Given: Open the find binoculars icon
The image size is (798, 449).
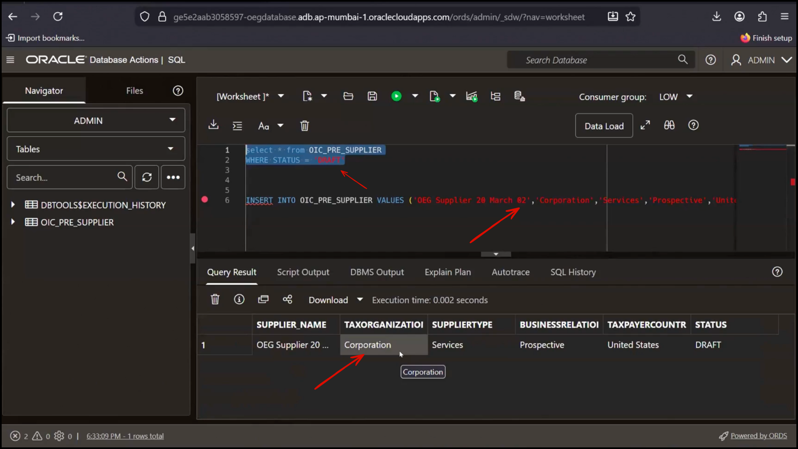Looking at the screenshot, I should [x=669, y=125].
